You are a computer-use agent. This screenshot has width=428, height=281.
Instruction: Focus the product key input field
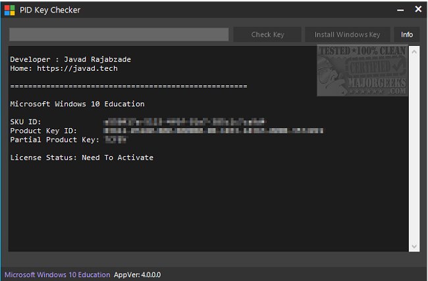[119, 35]
